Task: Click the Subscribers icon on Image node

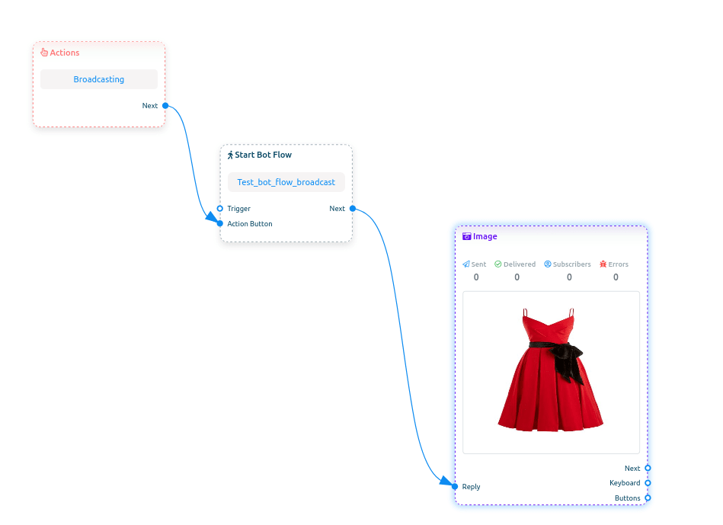Action: pyautogui.click(x=546, y=264)
